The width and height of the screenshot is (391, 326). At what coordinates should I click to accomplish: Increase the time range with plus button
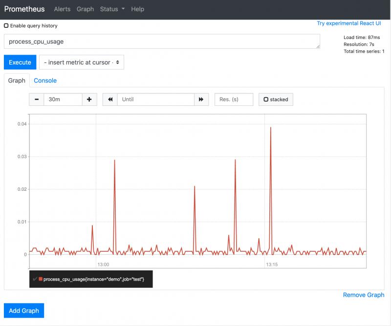[x=89, y=100]
